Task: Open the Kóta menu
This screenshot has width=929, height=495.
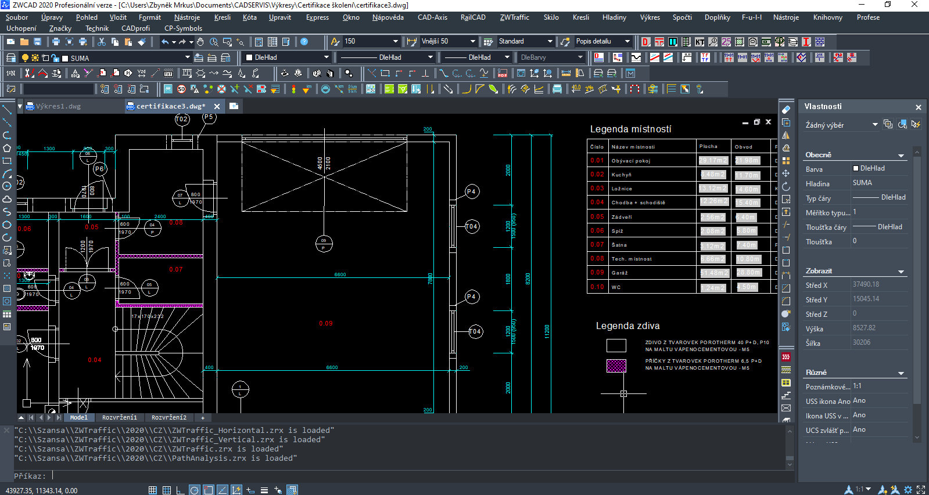Action: [x=249, y=17]
